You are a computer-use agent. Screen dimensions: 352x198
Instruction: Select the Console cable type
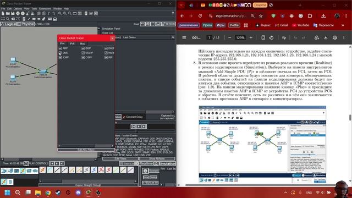point(50,170)
